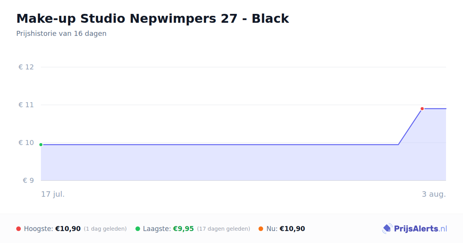The image size is (463, 243).
Task: Click the 3 aug. date label
Action: click(434, 194)
